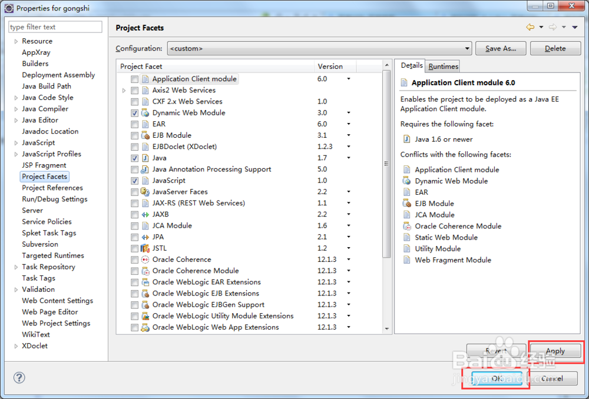The height and width of the screenshot is (399, 589).
Task: Click Java Annotation Processing Support icon
Action: [x=145, y=169]
